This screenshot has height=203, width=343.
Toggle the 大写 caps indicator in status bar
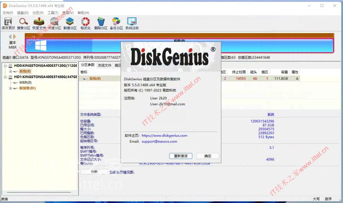(x=316, y=199)
